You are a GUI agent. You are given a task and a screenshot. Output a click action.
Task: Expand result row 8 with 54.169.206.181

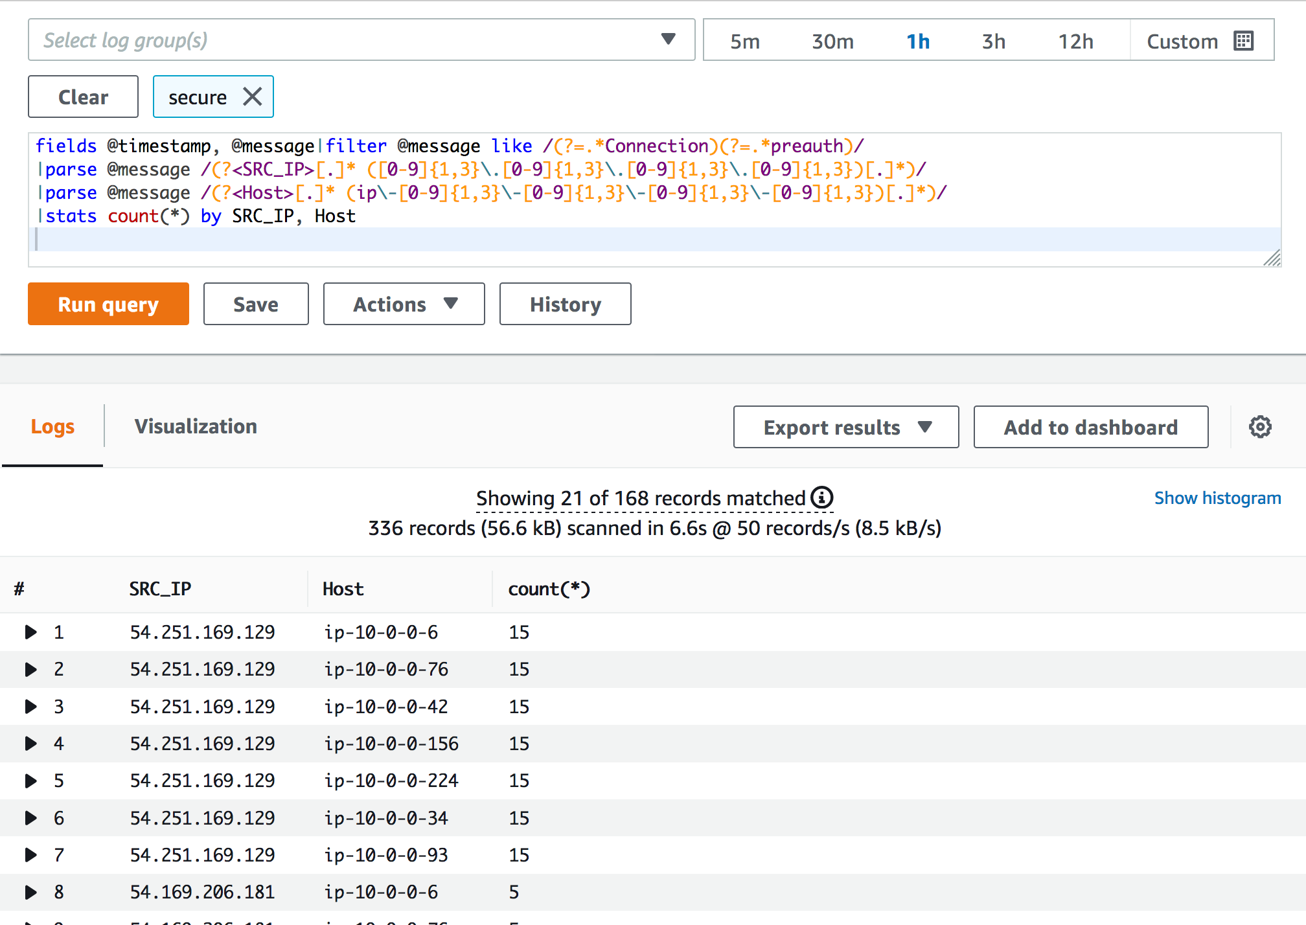click(x=30, y=892)
